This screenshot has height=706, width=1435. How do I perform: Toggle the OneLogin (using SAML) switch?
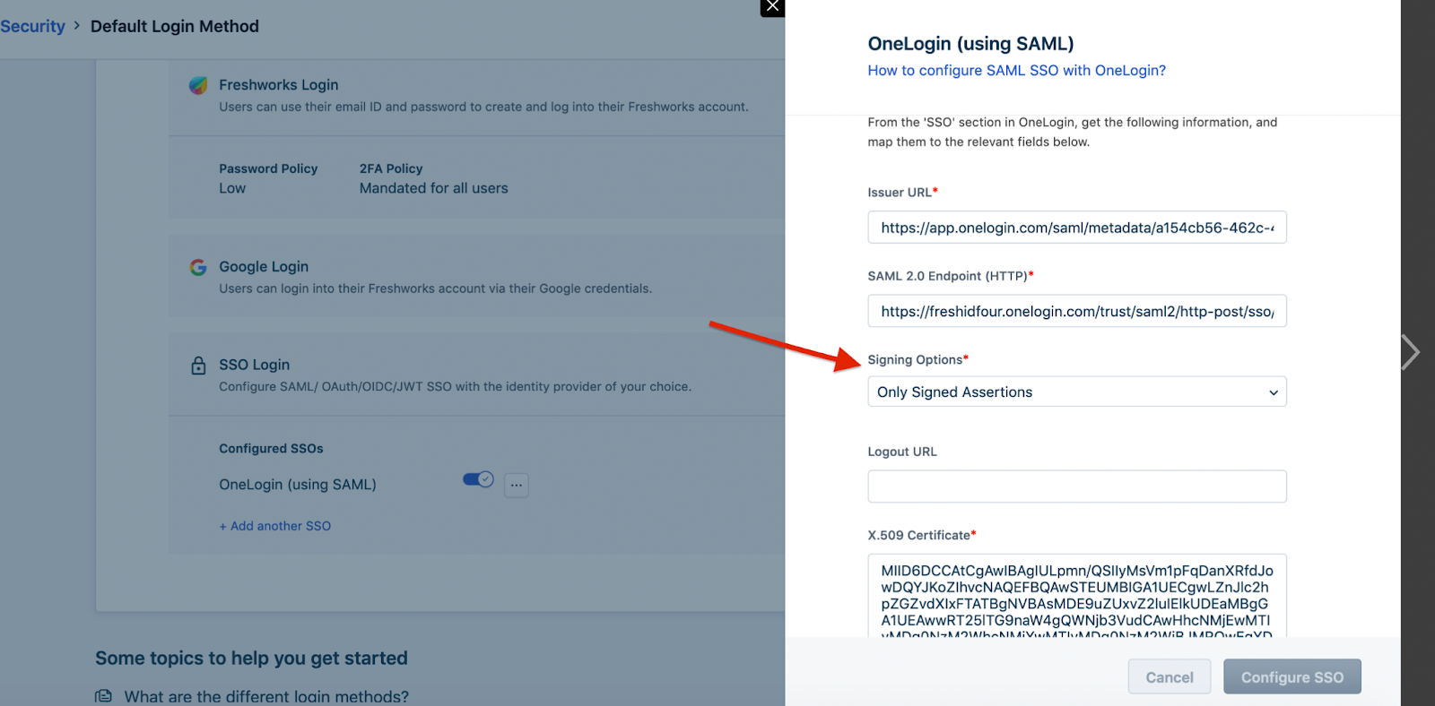(x=478, y=479)
